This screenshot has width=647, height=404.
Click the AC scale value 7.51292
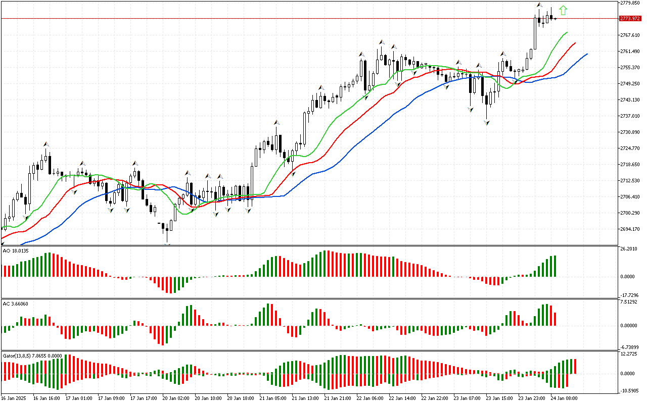[630, 302]
